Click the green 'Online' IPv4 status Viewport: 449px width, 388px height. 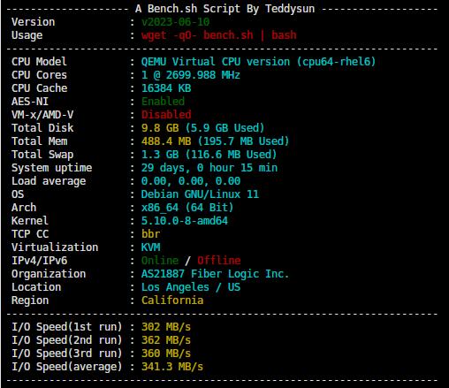coord(160,261)
